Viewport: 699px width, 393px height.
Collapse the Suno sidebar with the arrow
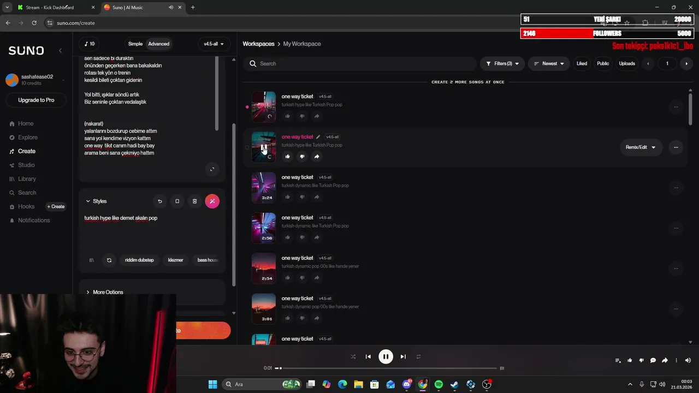coord(60,50)
